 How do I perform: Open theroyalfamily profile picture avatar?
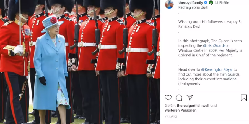tap(169, 4)
